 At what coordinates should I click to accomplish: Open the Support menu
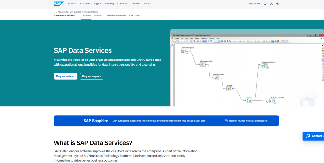point(97,4)
